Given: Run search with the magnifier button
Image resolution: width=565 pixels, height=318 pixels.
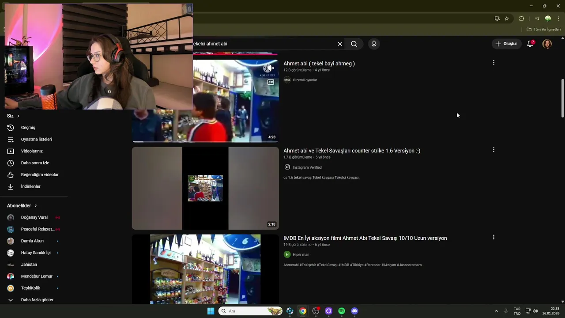Looking at the screenshot, I should point(354,44).
